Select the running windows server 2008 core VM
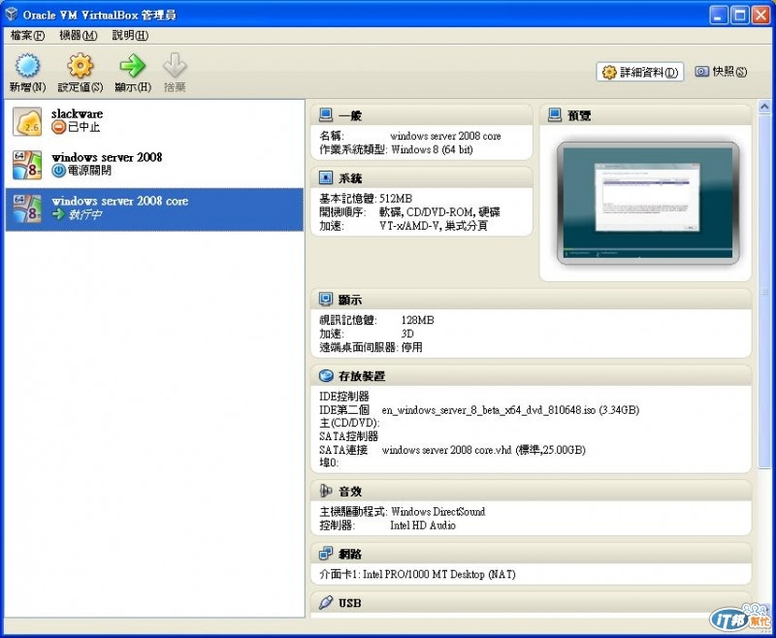 pyautogui.click(x=154, y=209)
